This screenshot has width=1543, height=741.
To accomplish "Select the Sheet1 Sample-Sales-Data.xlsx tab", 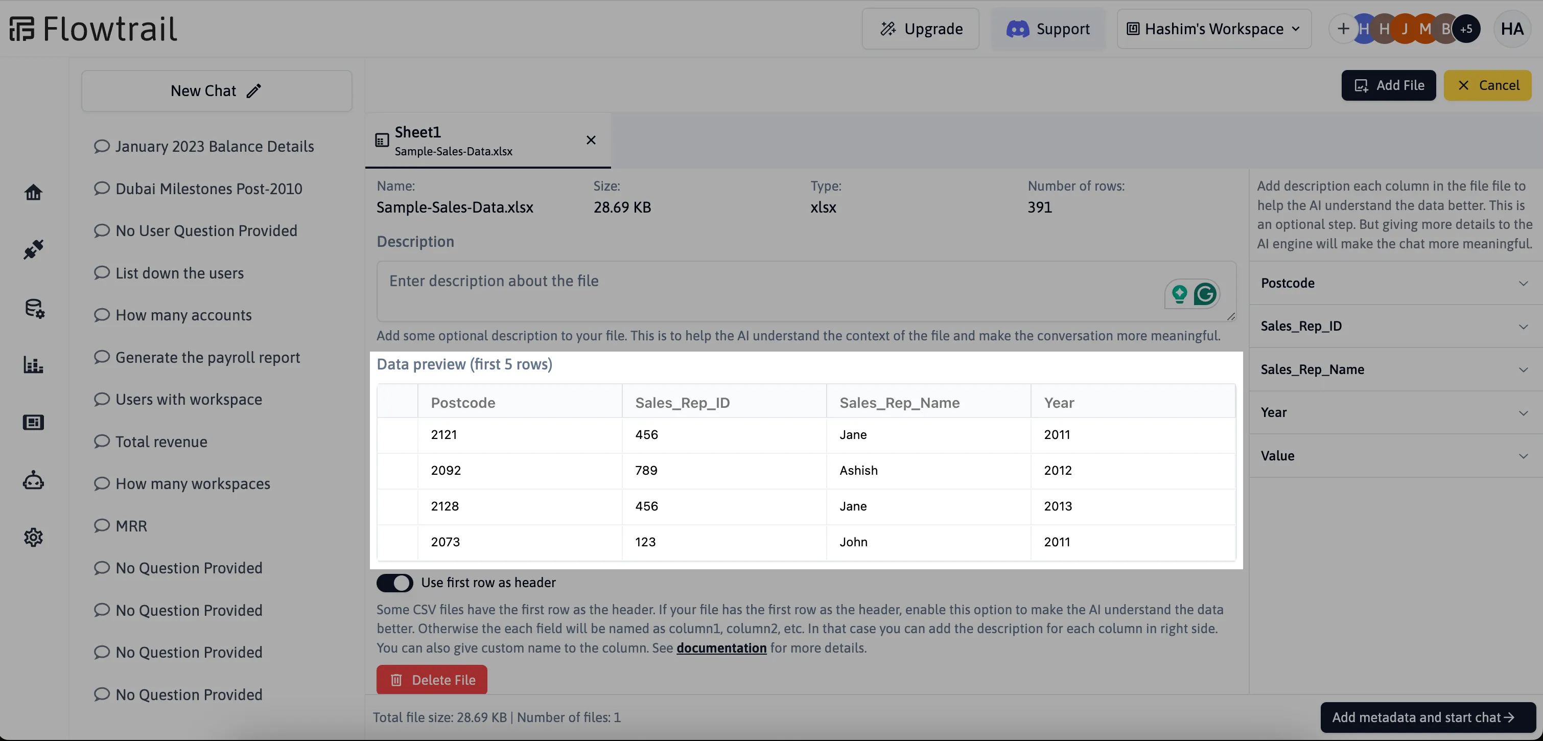I will tap(487, 140).
